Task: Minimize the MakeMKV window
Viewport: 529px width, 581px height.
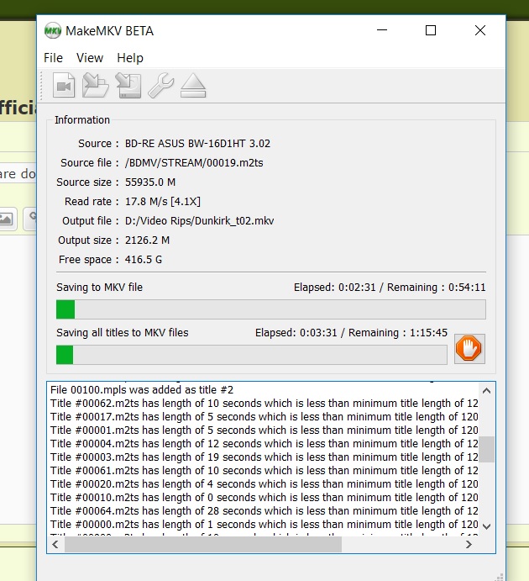Action: [x=382, y=30]
